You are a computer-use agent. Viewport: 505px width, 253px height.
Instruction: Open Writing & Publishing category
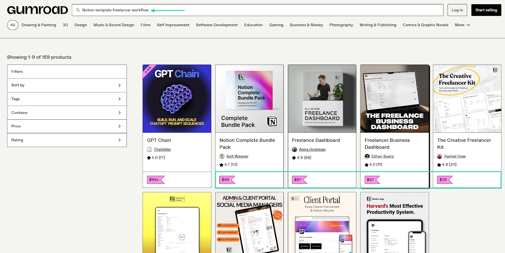378,25
